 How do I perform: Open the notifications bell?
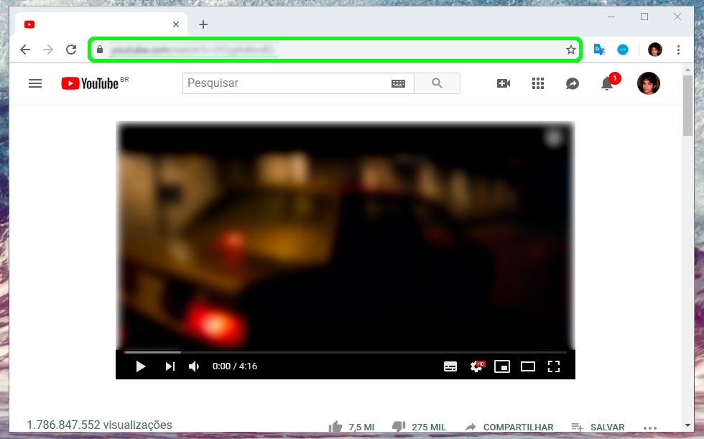tap(607, 83)
